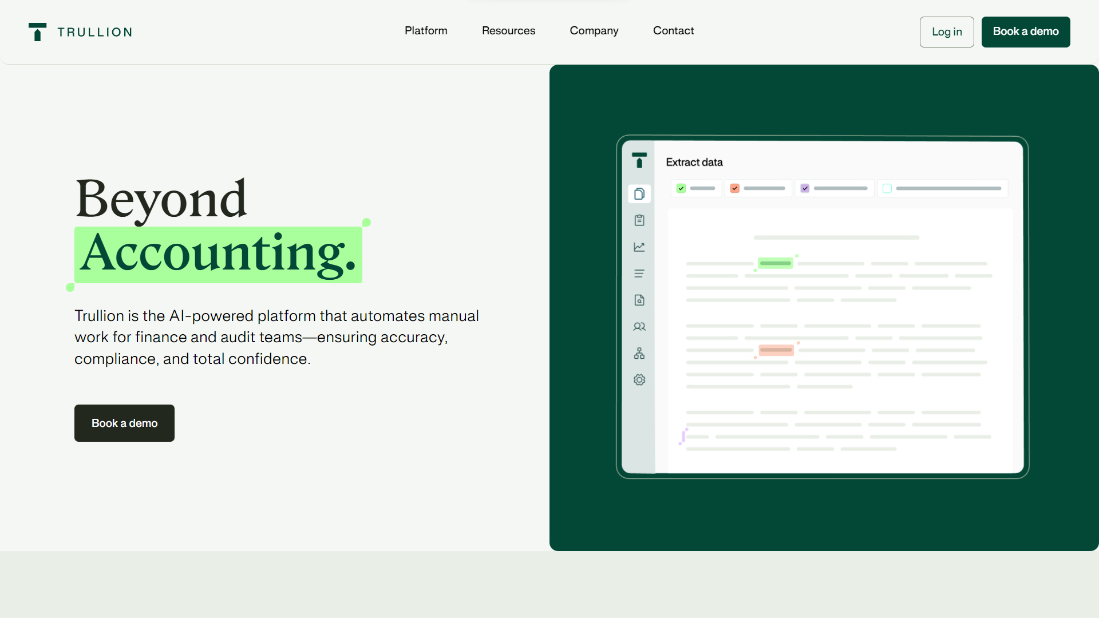
Task: Toggle the orange checkbox under Extract data
Action: tap(735, 188)
